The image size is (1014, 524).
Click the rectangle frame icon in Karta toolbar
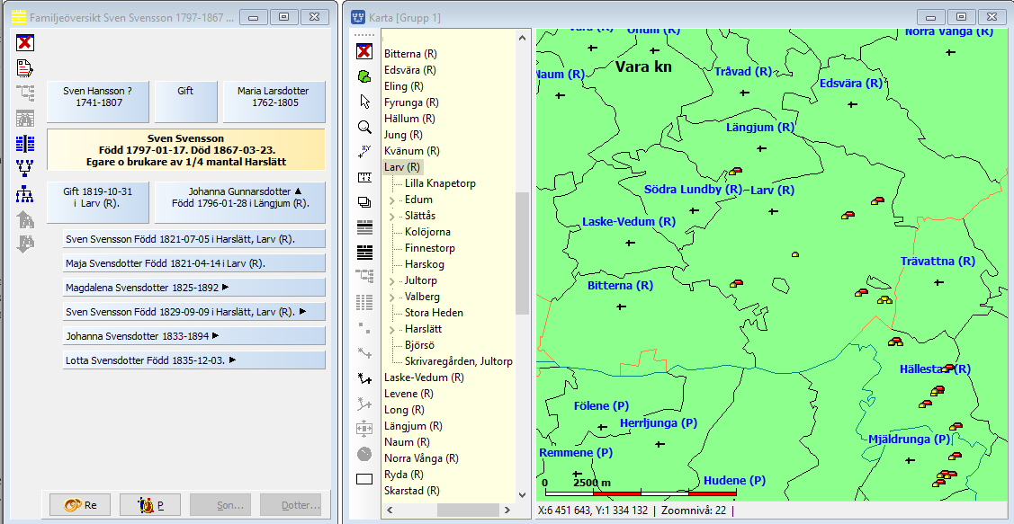click(364, 479)
